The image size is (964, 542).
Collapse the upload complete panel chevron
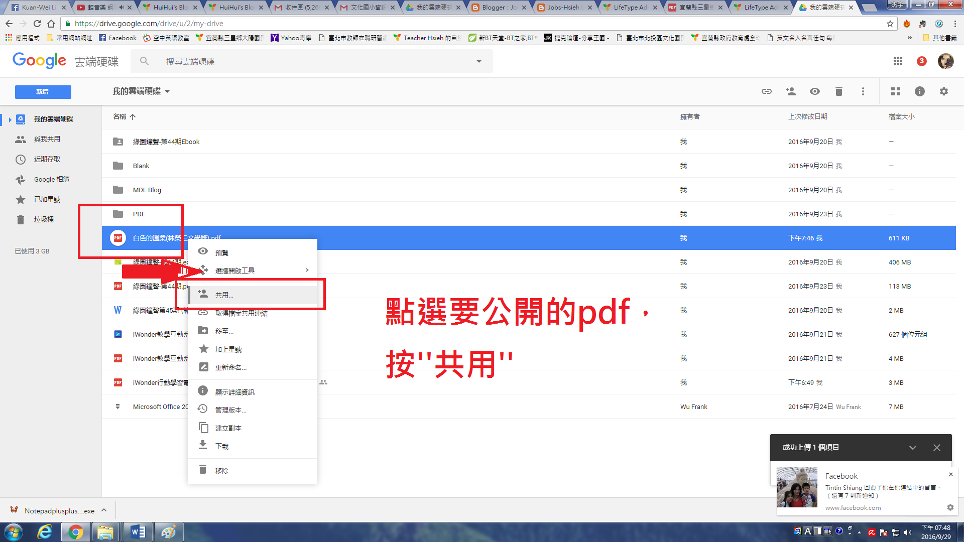[912, 448]
